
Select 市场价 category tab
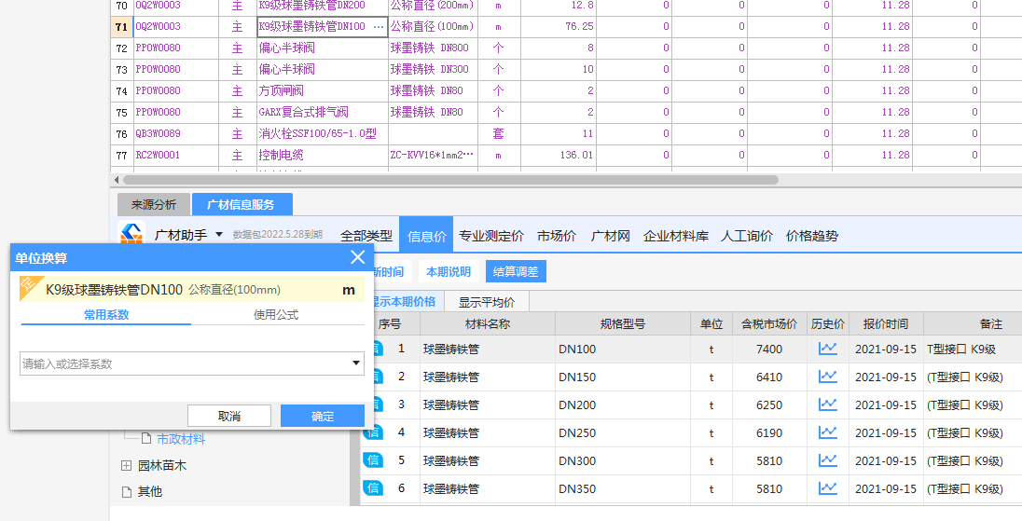click(x=557, y=236)
